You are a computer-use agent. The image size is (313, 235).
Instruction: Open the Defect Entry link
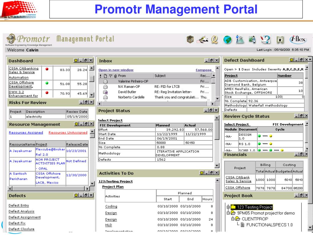[x=19, y=205]
